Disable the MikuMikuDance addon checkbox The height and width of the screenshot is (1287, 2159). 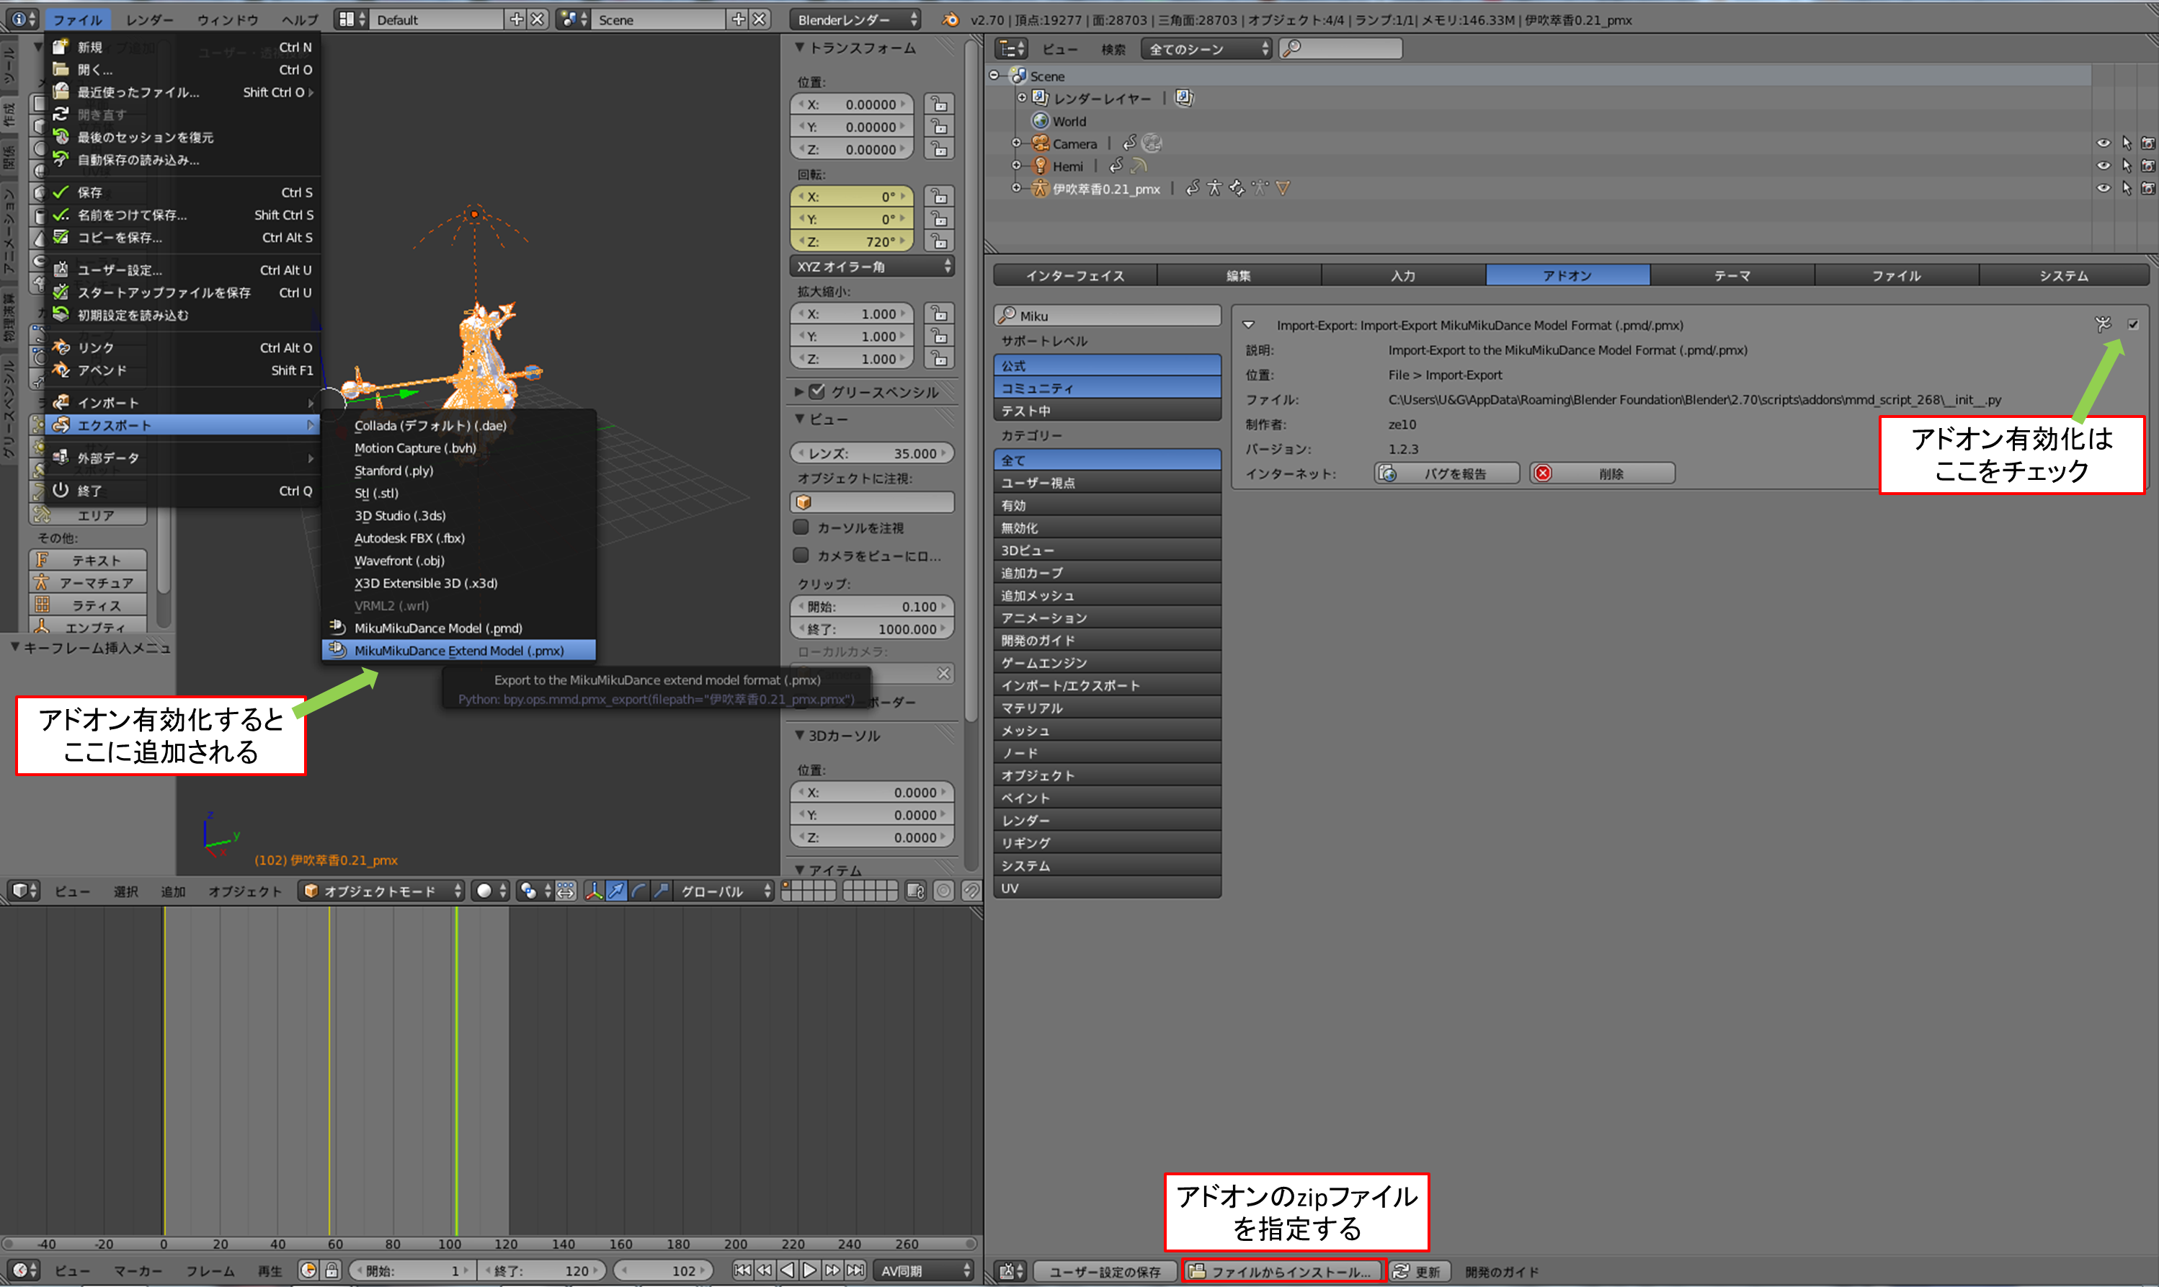(x=2133, y=324)
